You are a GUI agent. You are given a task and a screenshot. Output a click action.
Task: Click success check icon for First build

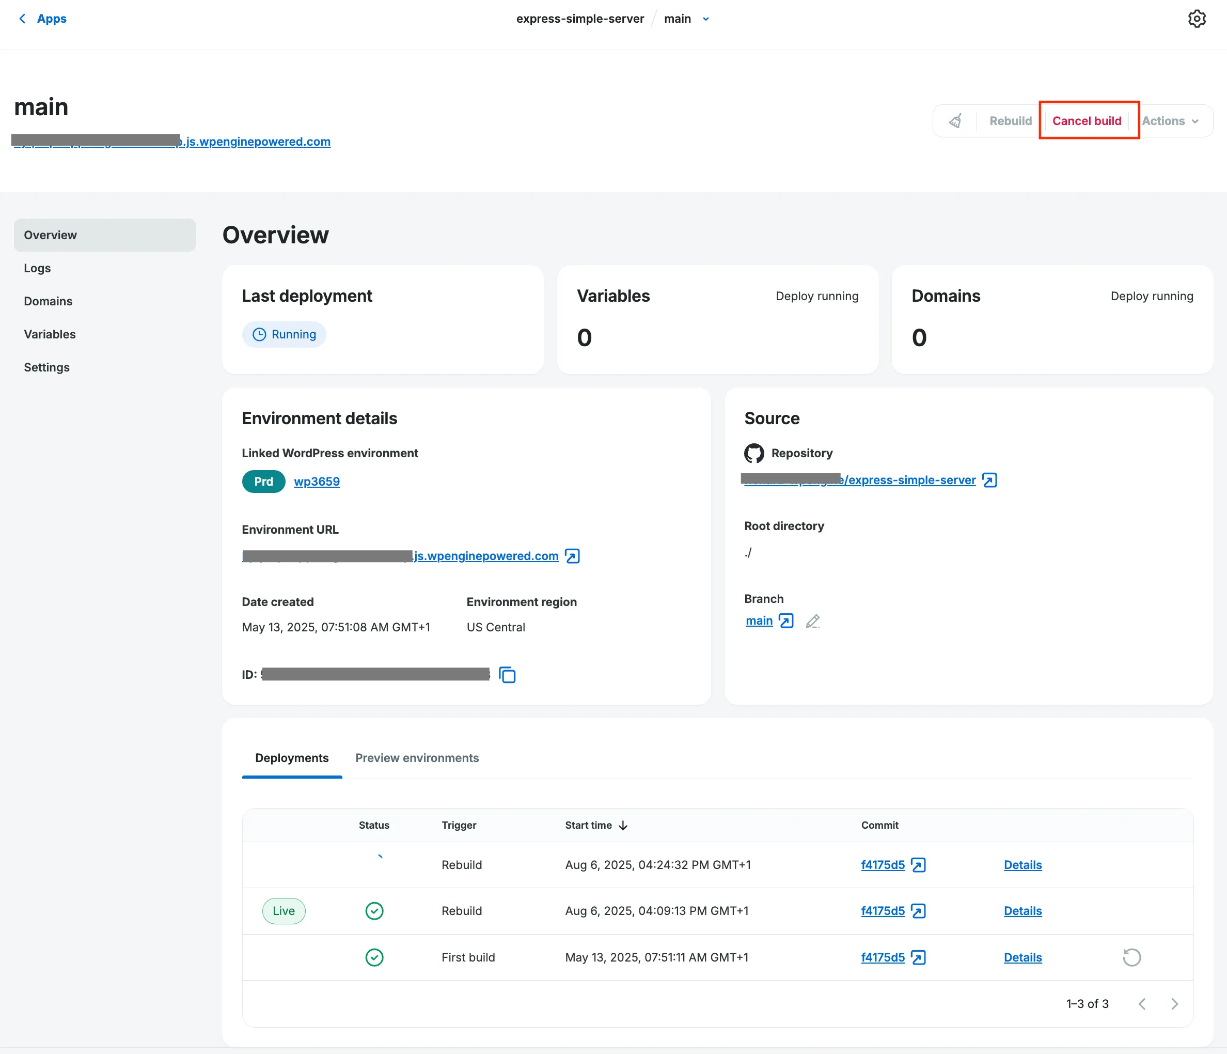pyautogui.click(x=374, y=957)
